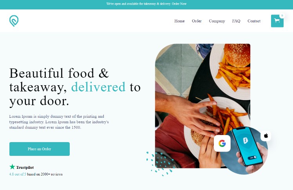Click the green Trustpilot star icon
Image resolution: width=293 pixels, height=190 pixels.
tap(12, 166)
